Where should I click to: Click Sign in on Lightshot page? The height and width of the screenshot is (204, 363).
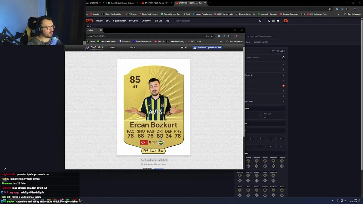pyautogui.click(x=132, y=48)
